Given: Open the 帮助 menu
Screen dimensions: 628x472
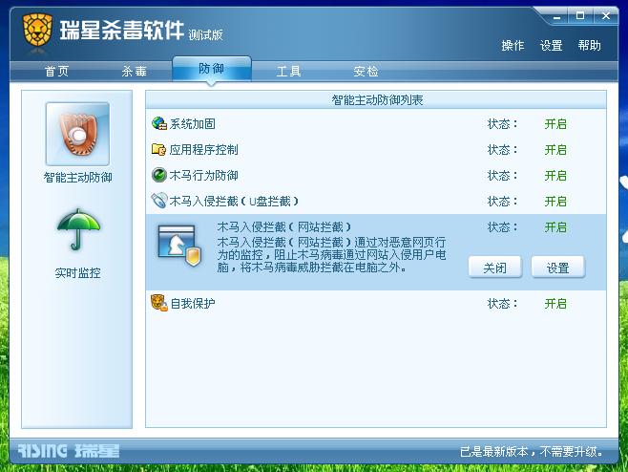Looking at the screenshot, I should pos(589,45).
